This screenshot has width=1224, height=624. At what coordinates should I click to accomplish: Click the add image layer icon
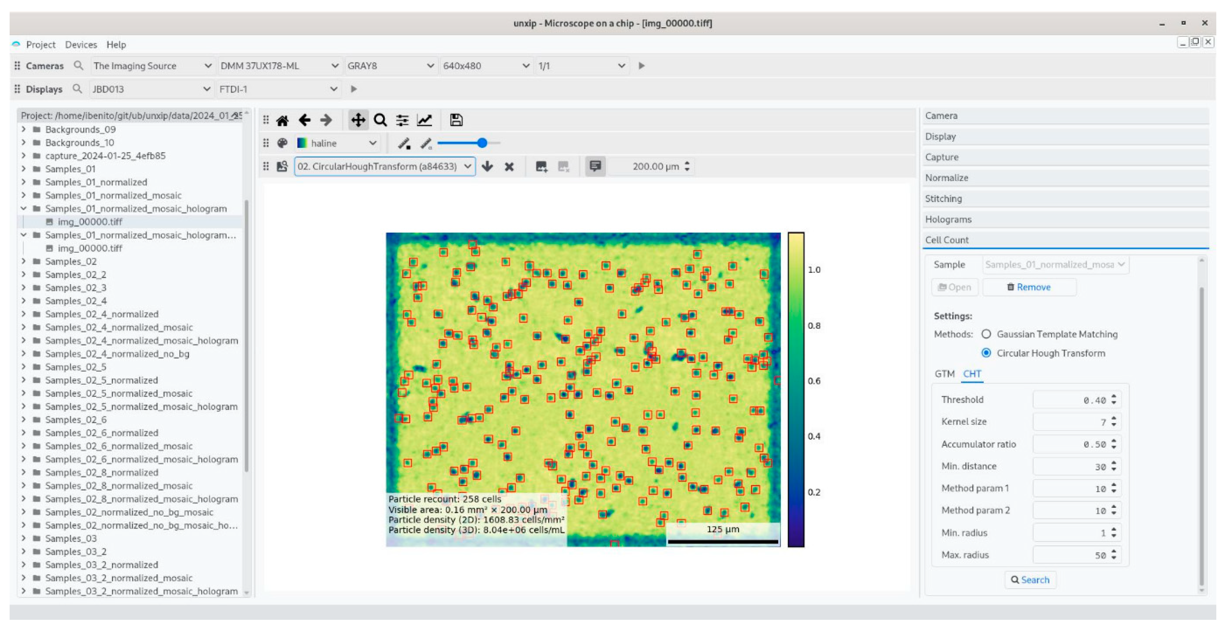pos(541,167)
